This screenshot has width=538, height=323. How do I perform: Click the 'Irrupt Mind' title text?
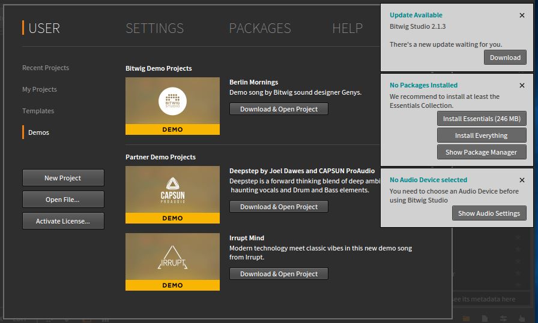point(247,238)
